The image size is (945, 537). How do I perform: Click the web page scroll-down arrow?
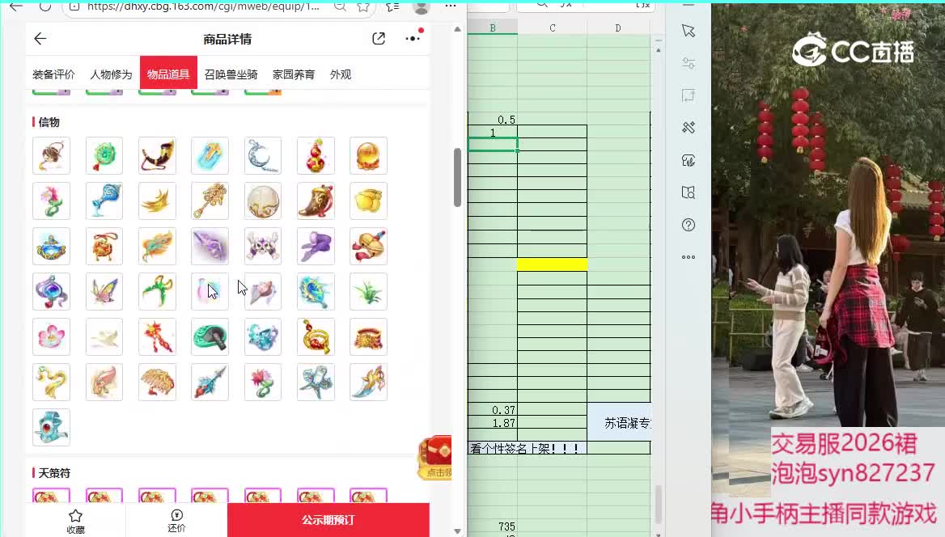[x=457, y=531]
